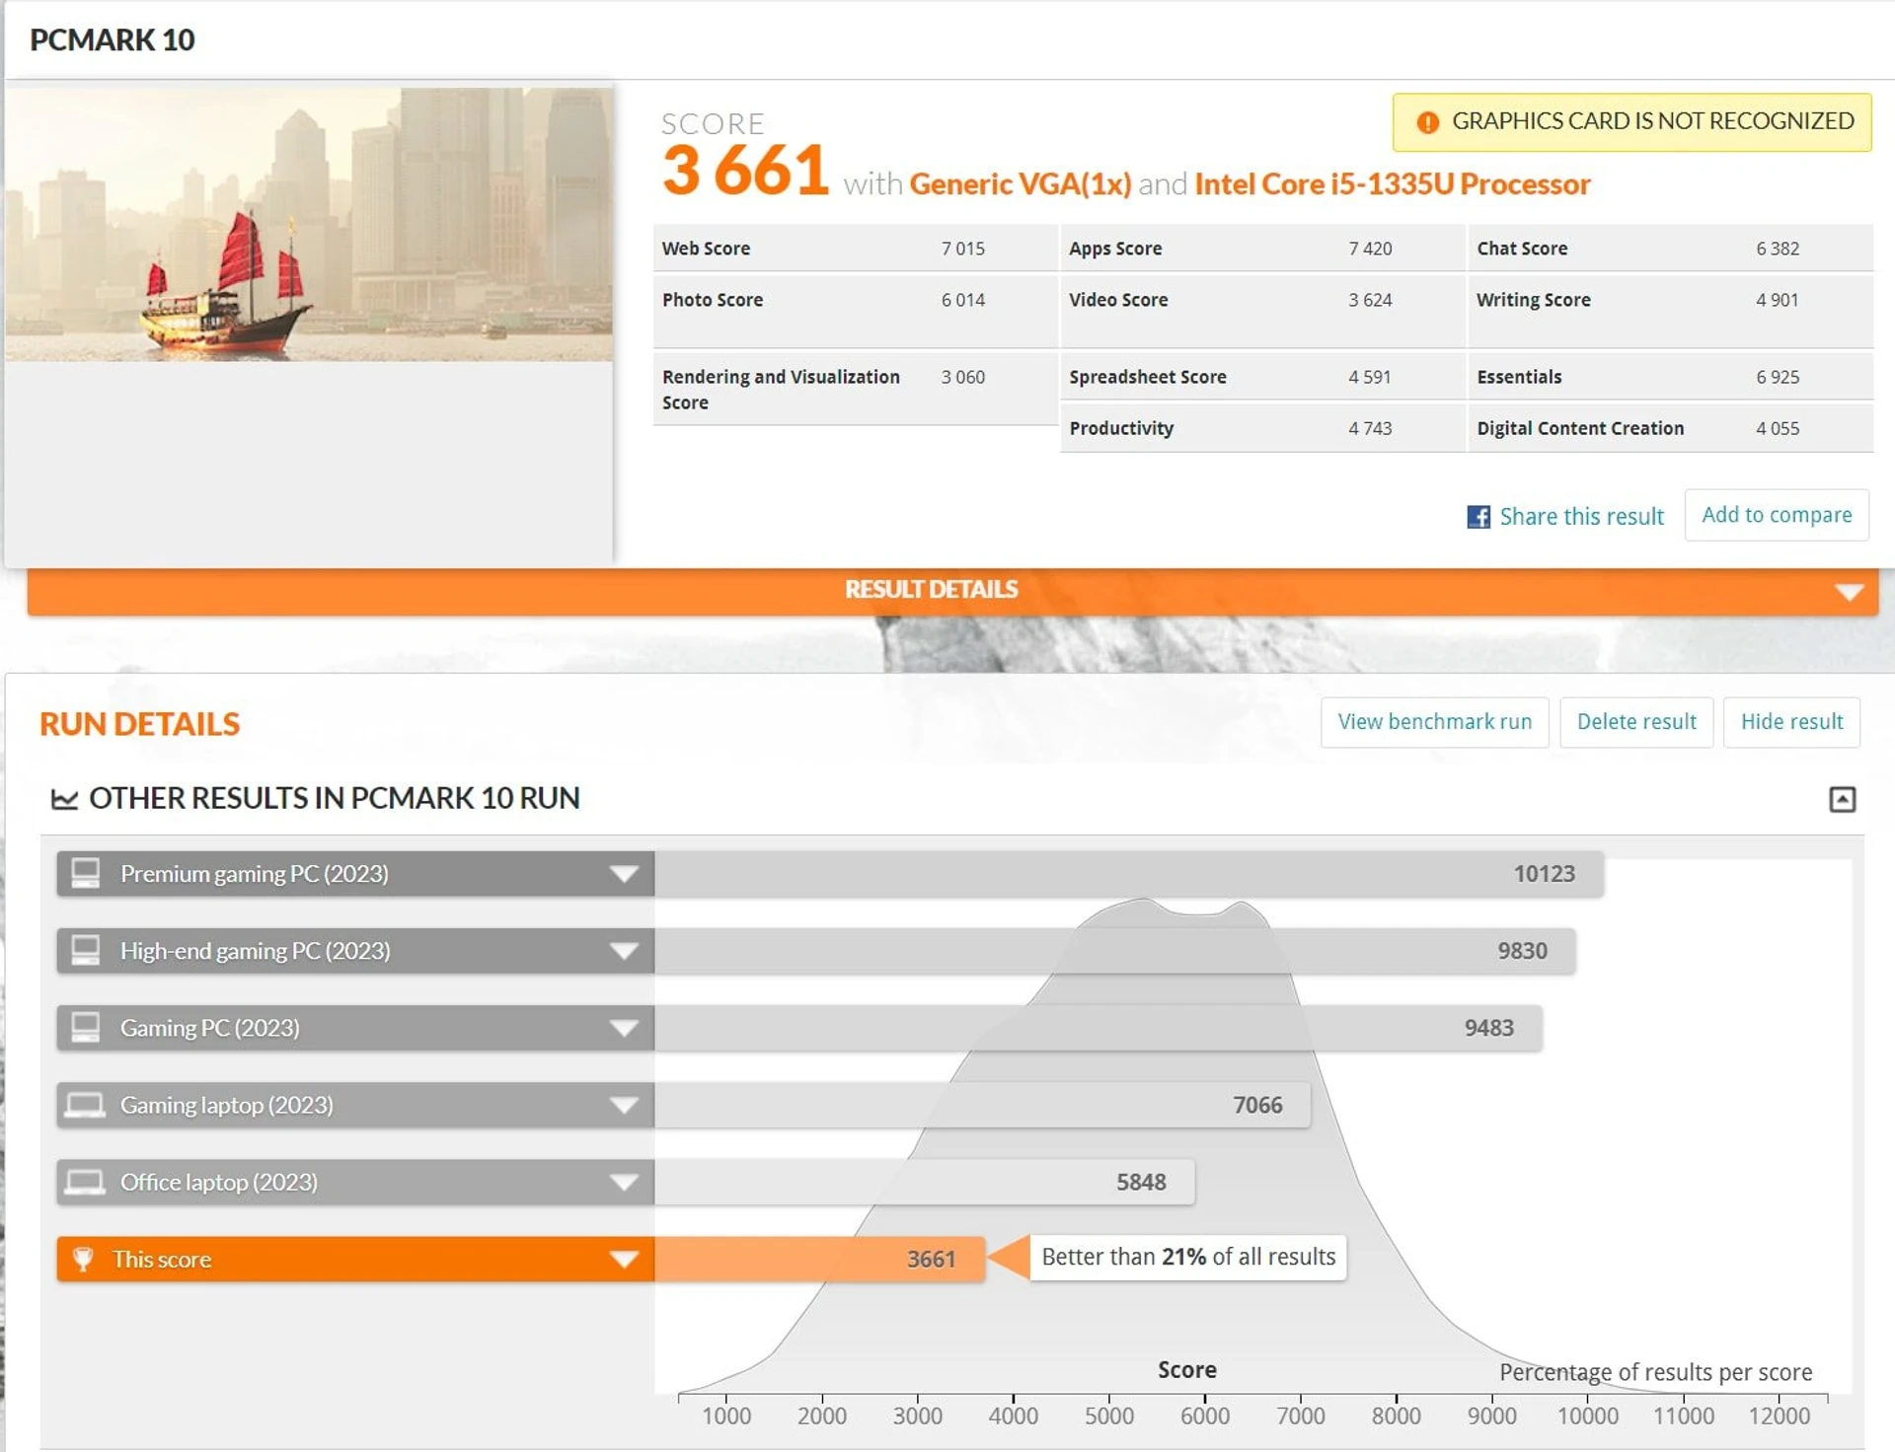Click the Better than 21% of all results label
The width and height of the screenshot is (1895, 1452).
point(1188,1258)
